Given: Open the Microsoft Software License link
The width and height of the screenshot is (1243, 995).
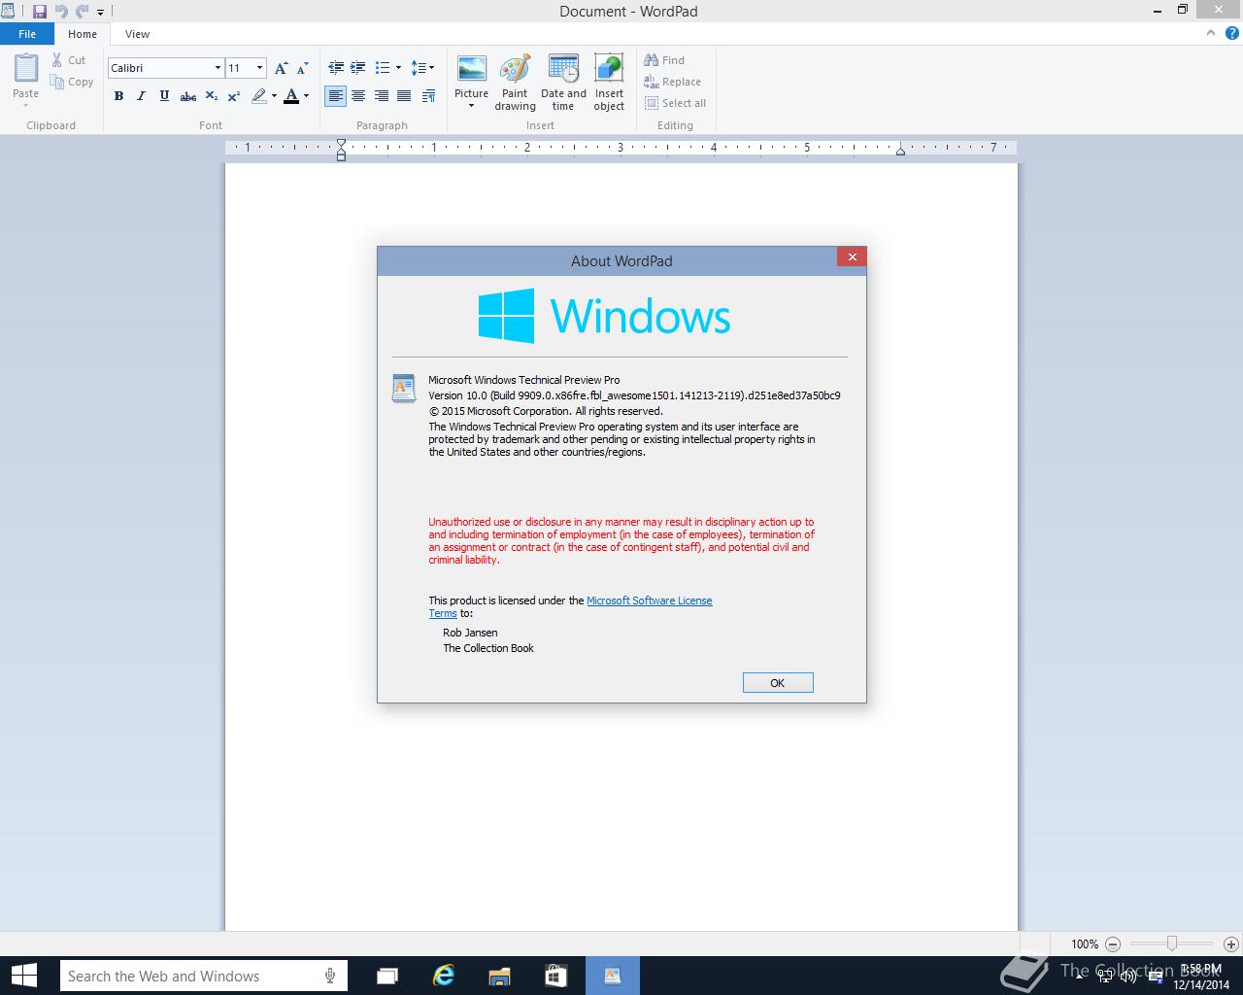Looking at the screenshot, I should tap(649, 600).
